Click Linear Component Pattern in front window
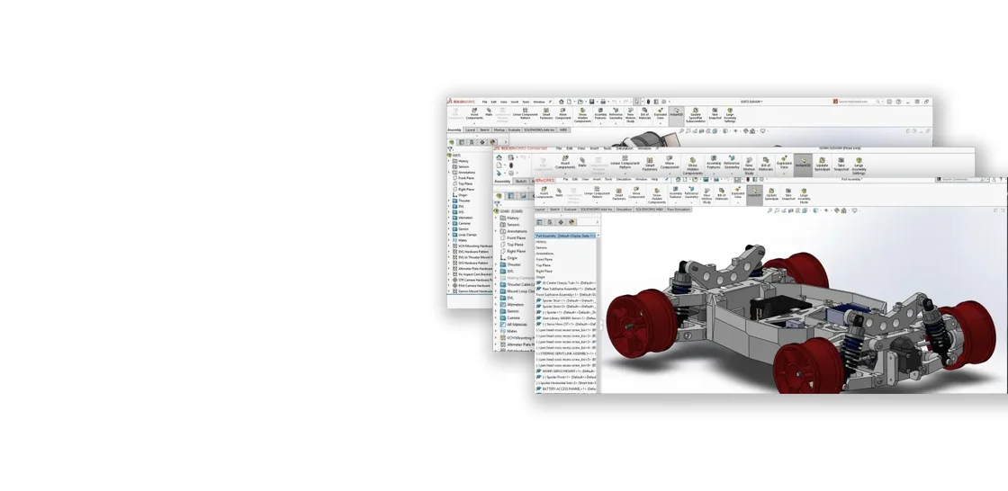This screenshot has height=491, width=1008. pyautogui.click(x=597, y=192)
